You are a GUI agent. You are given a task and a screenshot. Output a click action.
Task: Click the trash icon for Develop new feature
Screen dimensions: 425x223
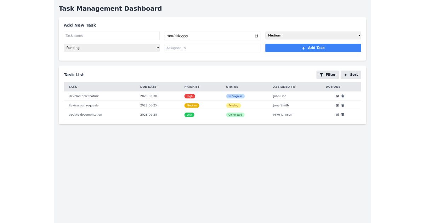click(x=342, y=96)
